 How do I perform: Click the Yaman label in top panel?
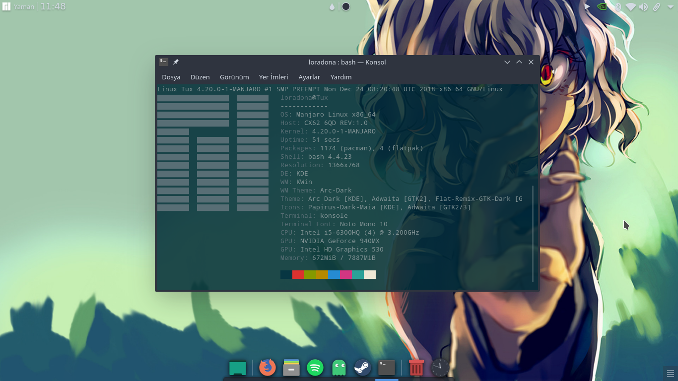(24, 7)
